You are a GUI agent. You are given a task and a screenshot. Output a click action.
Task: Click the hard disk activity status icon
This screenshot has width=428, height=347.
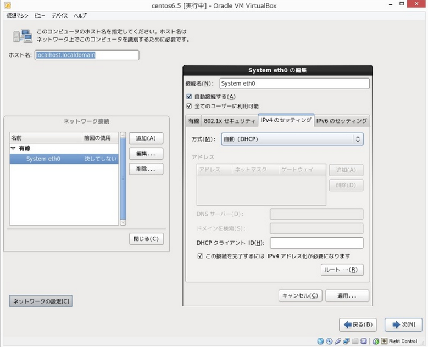(x=320, y=341)
